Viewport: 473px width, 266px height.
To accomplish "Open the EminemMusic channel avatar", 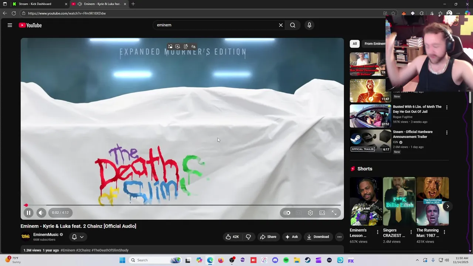I will 25,237.
